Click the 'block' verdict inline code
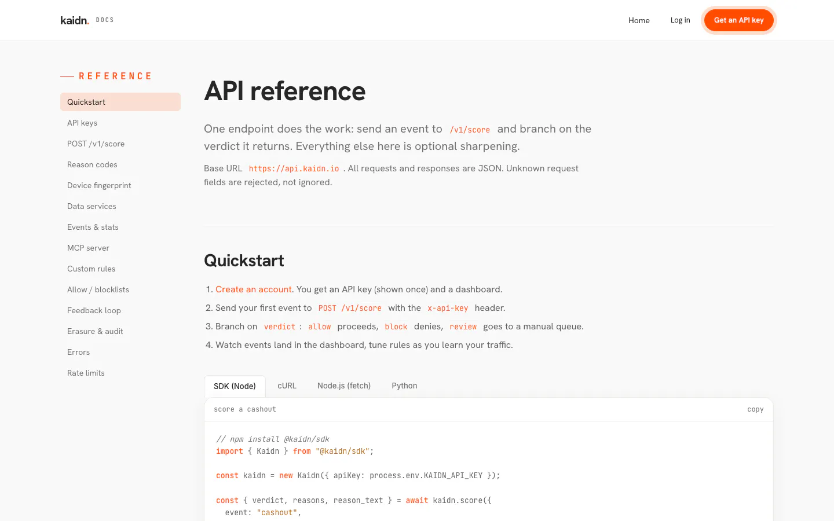This screenshot has width=834, height=521. coord(396,326)
